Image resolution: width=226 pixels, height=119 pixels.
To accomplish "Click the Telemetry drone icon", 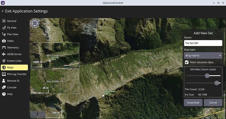I will coord(4,48).
